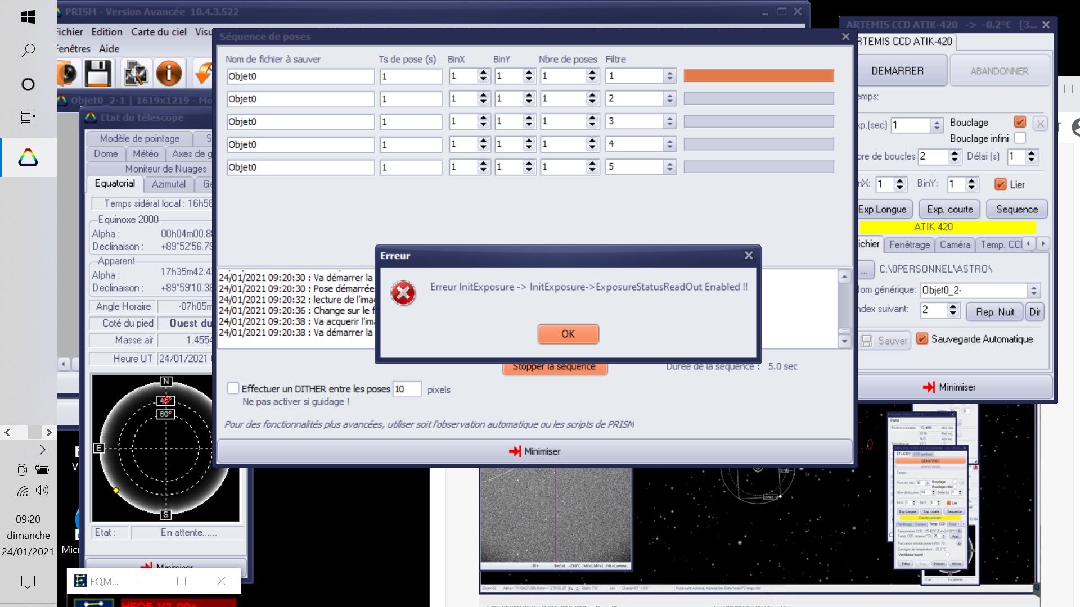Open the Filtre dropdown in fifth row
1080x607 pixels.
click(669, 167)
